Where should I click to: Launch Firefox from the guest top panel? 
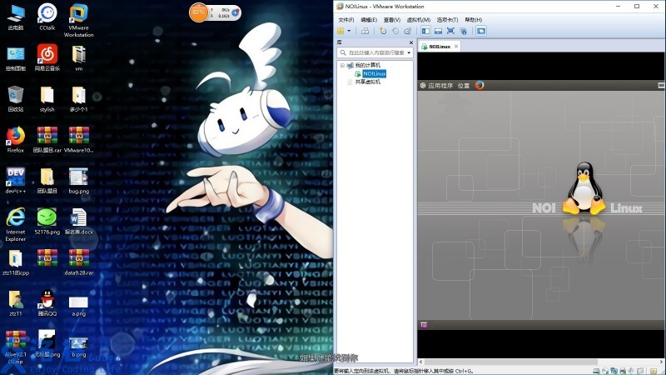coord(480,85)
